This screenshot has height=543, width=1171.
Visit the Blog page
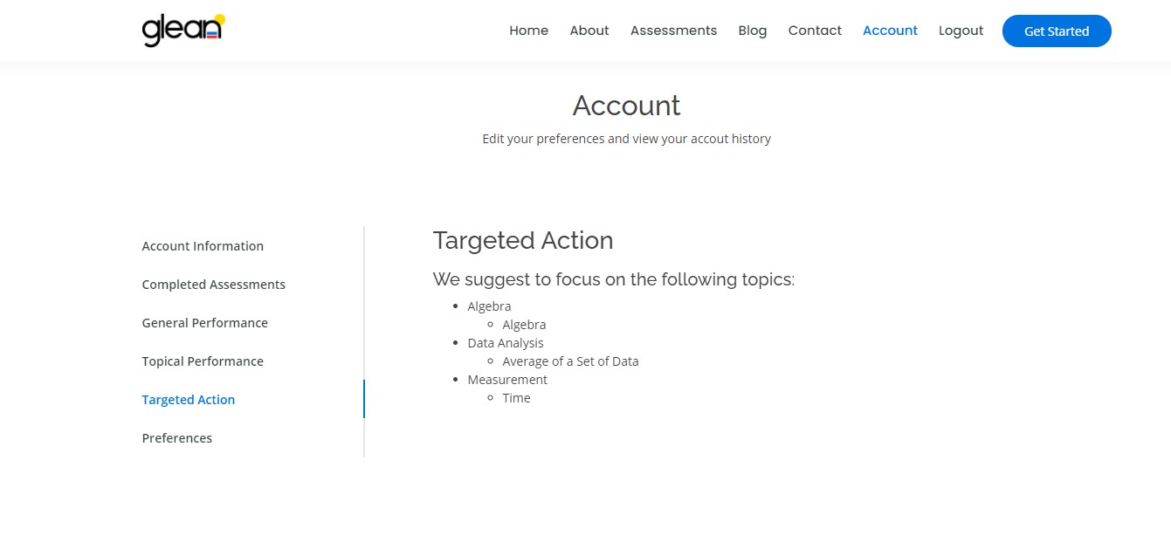[753, 31]
